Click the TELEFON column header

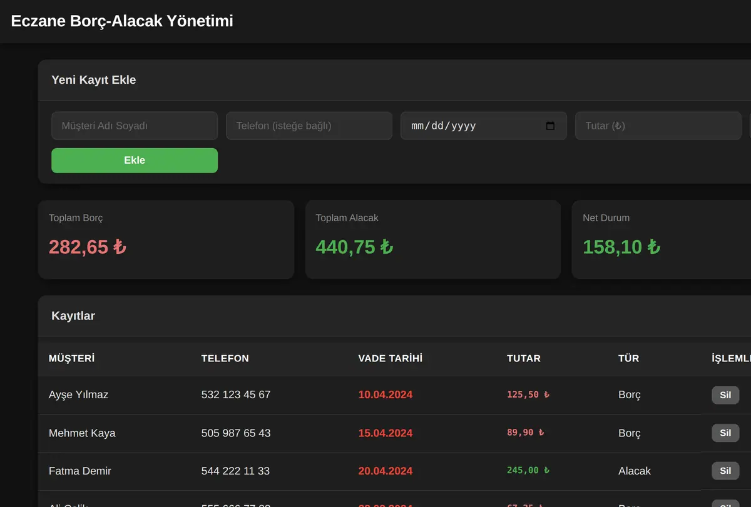(x=225, y=358)
